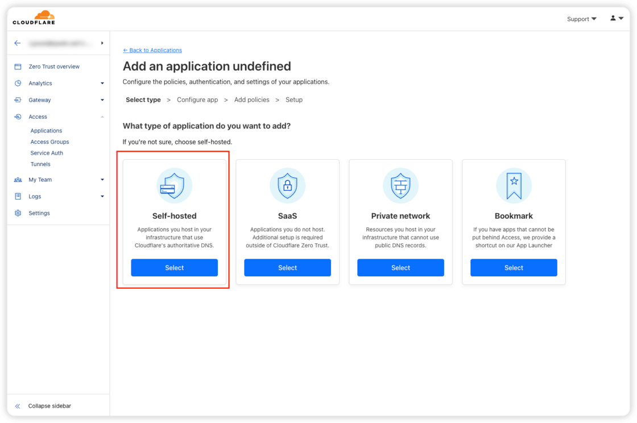Click the Cloudflare logo
This screenshot has width=637, height=423.
(x=34, y=18)
